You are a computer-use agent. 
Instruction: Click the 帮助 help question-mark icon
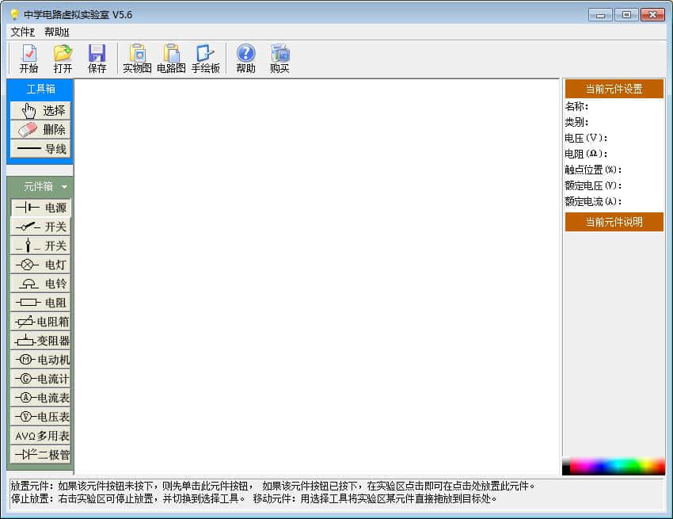coord(245,59)
